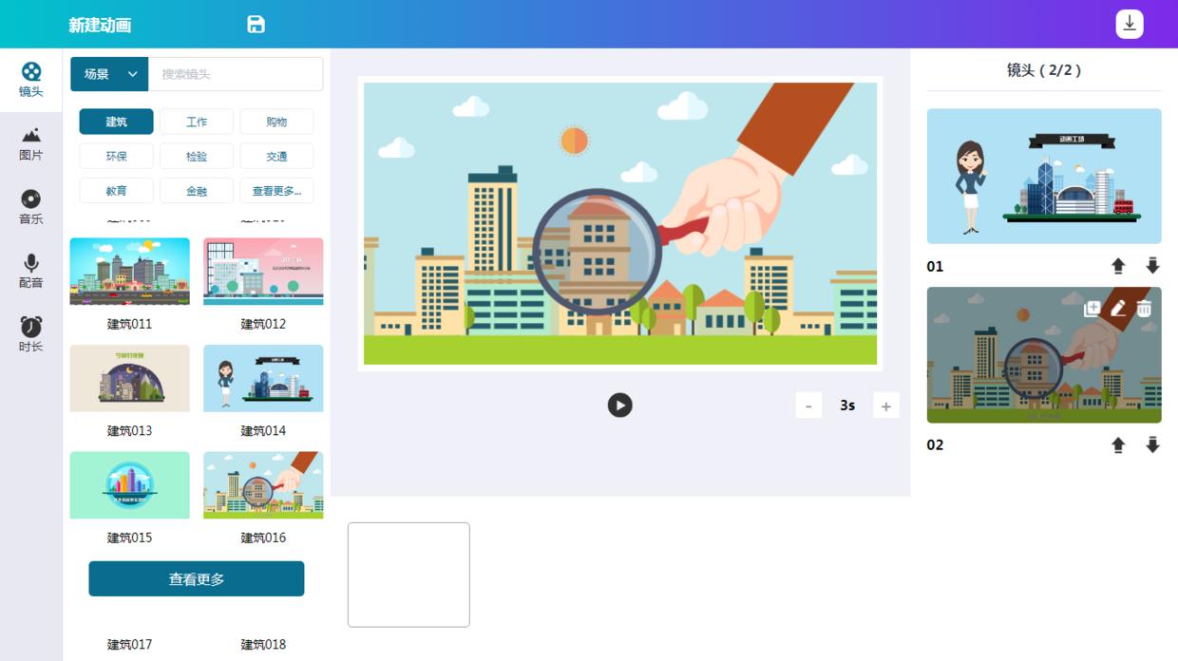1178x661 pixels.
Task: Click the 镜头 ( 2/2 ) header
Action: [x=1044, y=69]
